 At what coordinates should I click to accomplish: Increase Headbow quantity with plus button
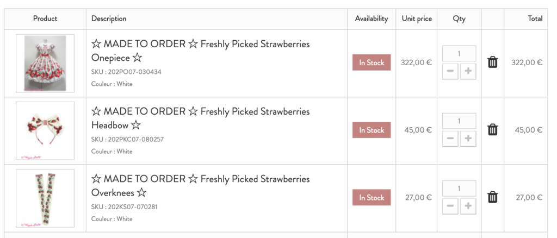[468, 139]
